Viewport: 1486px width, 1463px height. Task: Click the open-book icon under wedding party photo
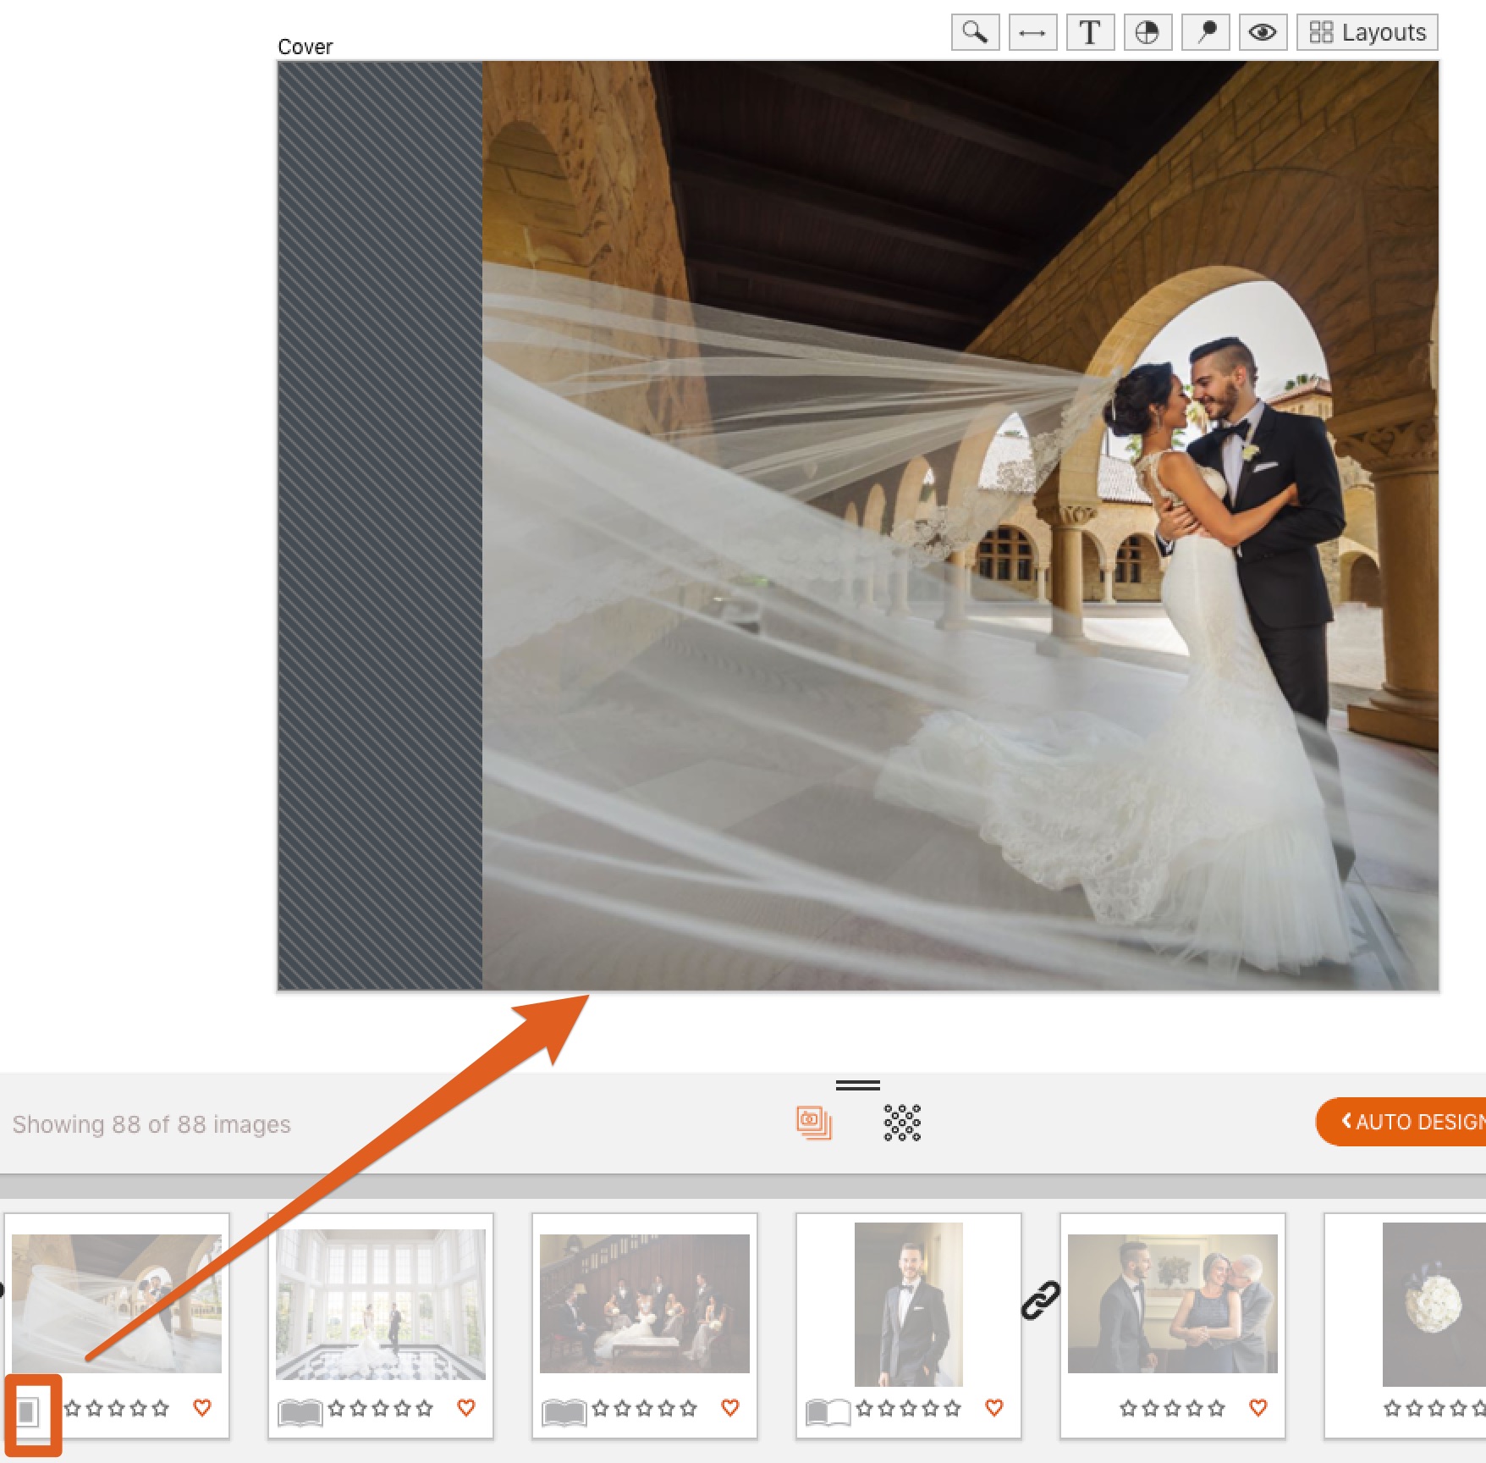pos(564,1412)
